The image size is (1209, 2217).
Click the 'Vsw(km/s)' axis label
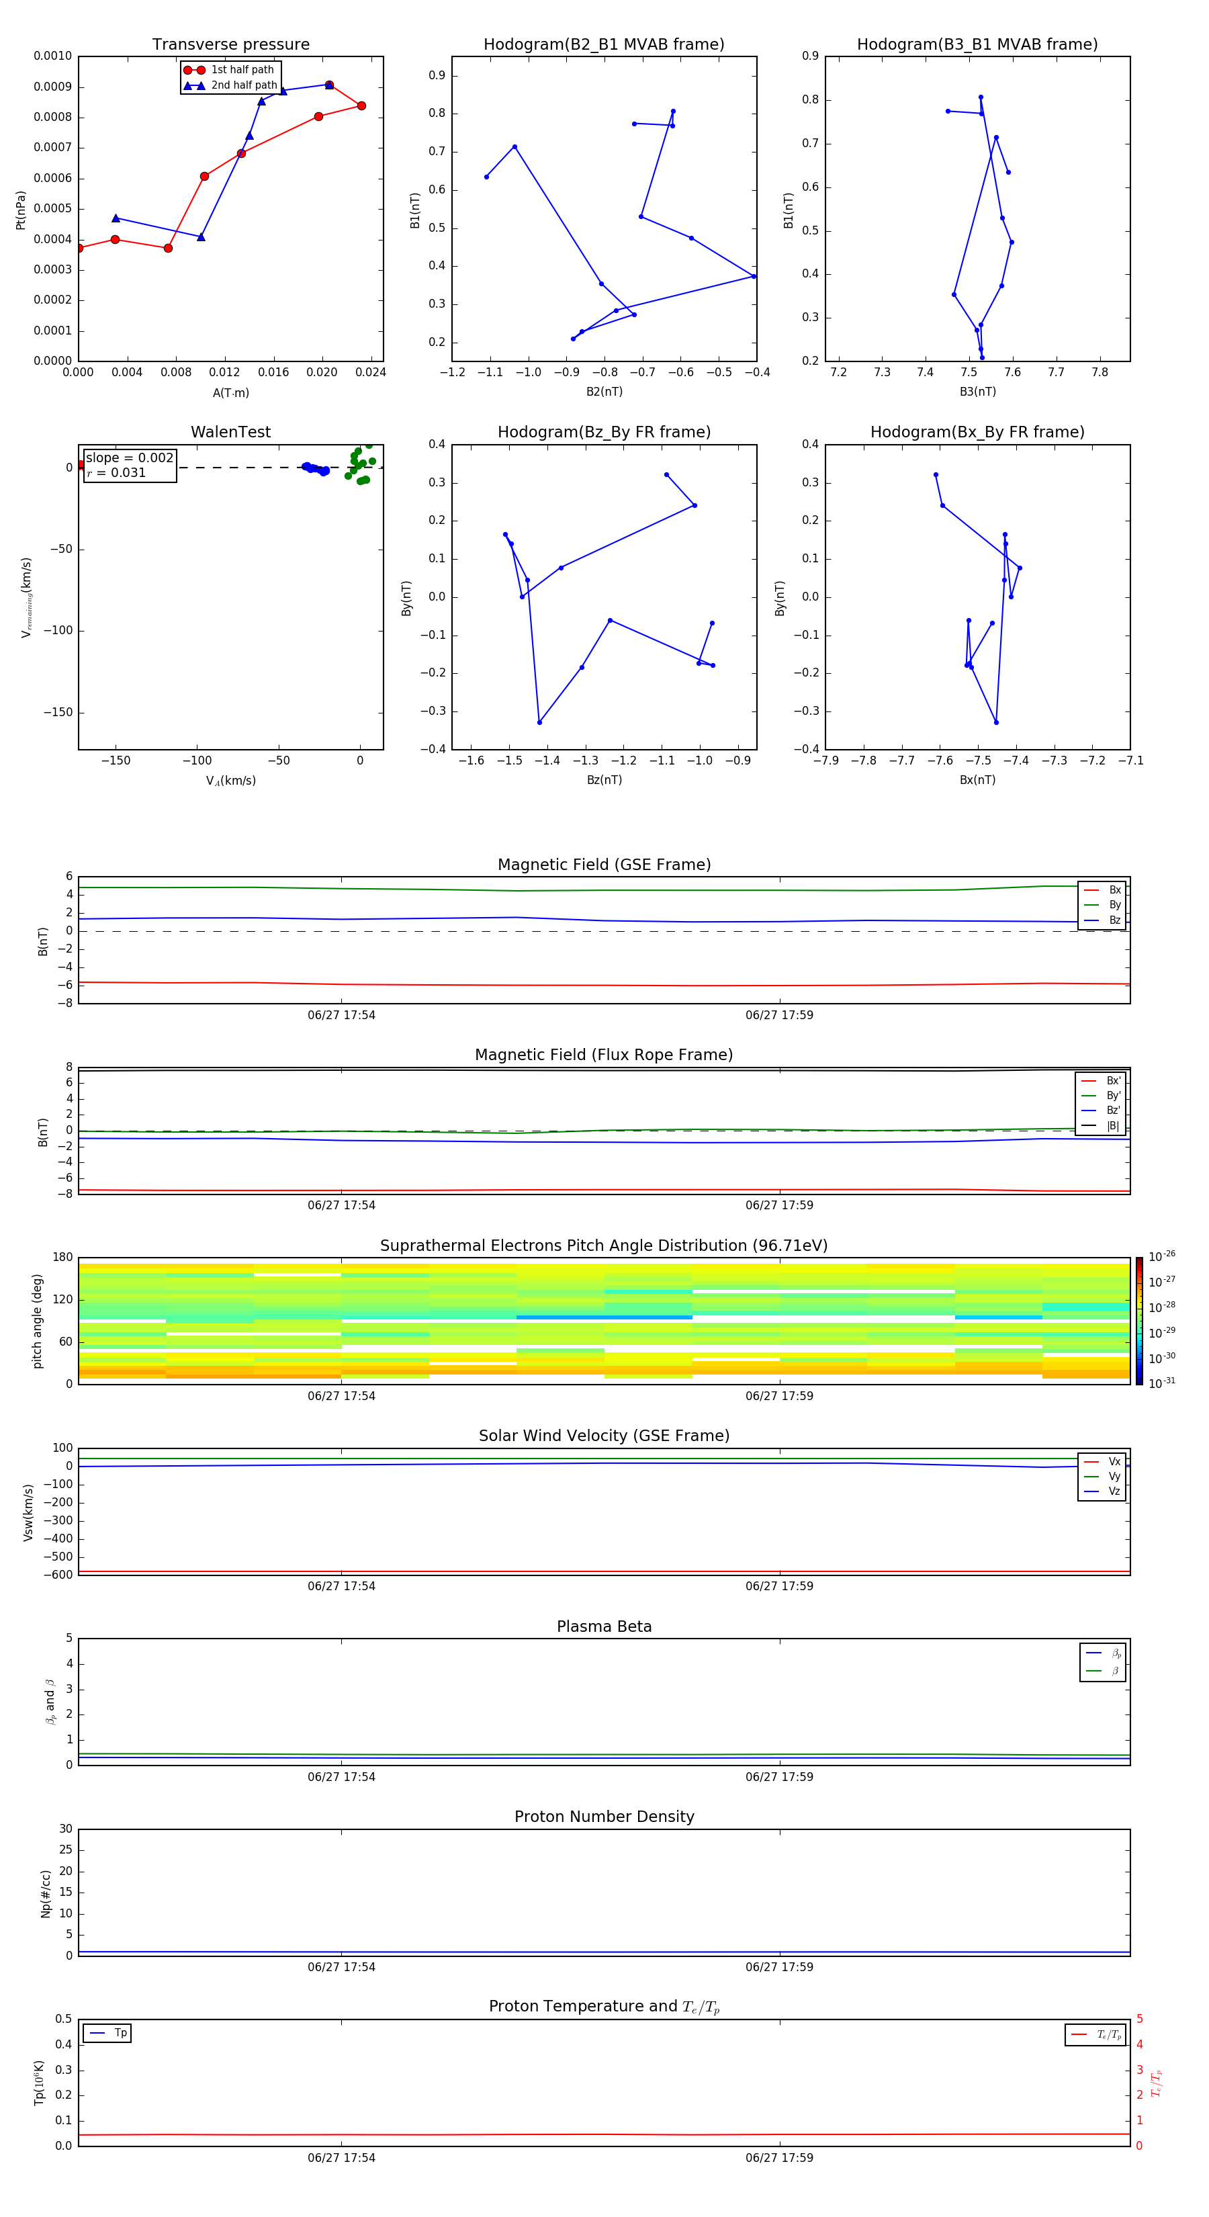coord(28,1512)
